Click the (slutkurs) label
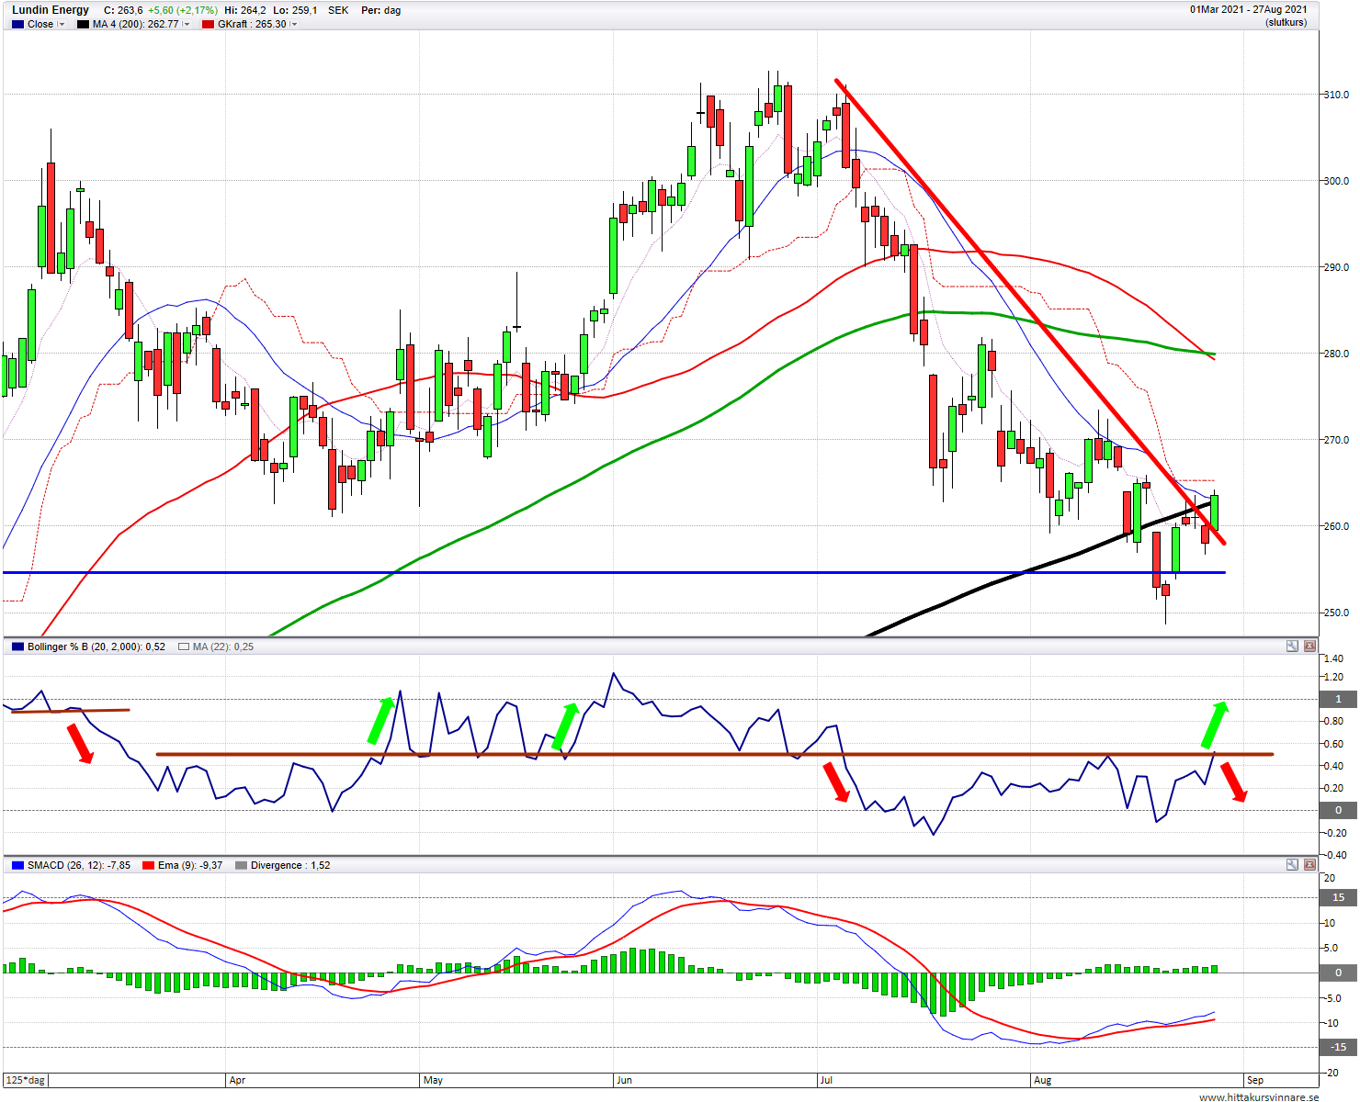The width and height of the screenshot is (1360, 1102). tap(1286, 22)
